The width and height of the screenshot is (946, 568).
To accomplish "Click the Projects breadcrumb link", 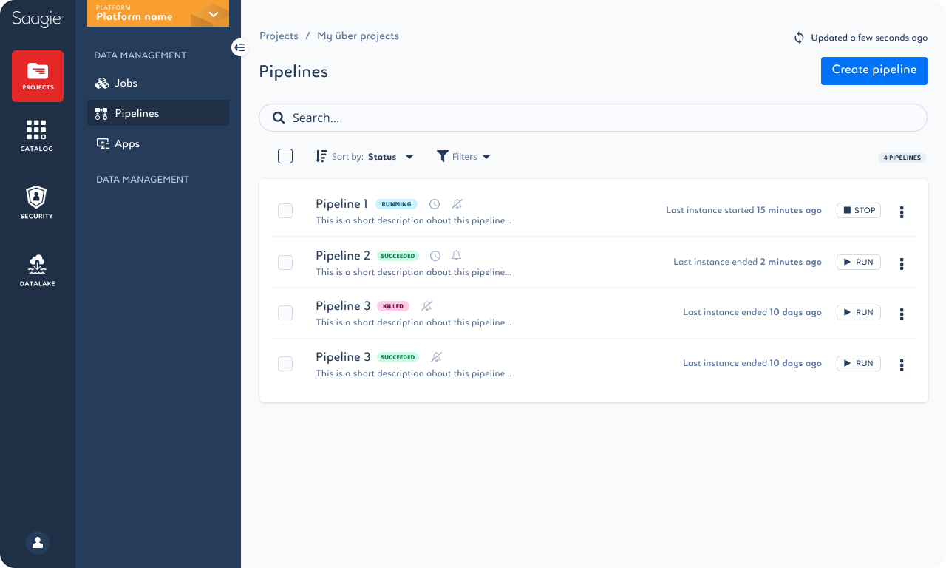I will click(x=279, y=35).
